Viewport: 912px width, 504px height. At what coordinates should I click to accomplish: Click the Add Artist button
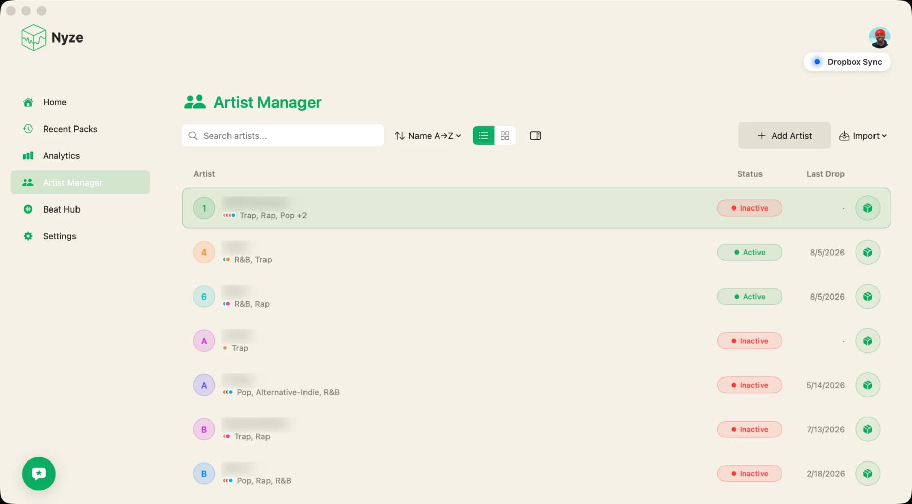784,136
